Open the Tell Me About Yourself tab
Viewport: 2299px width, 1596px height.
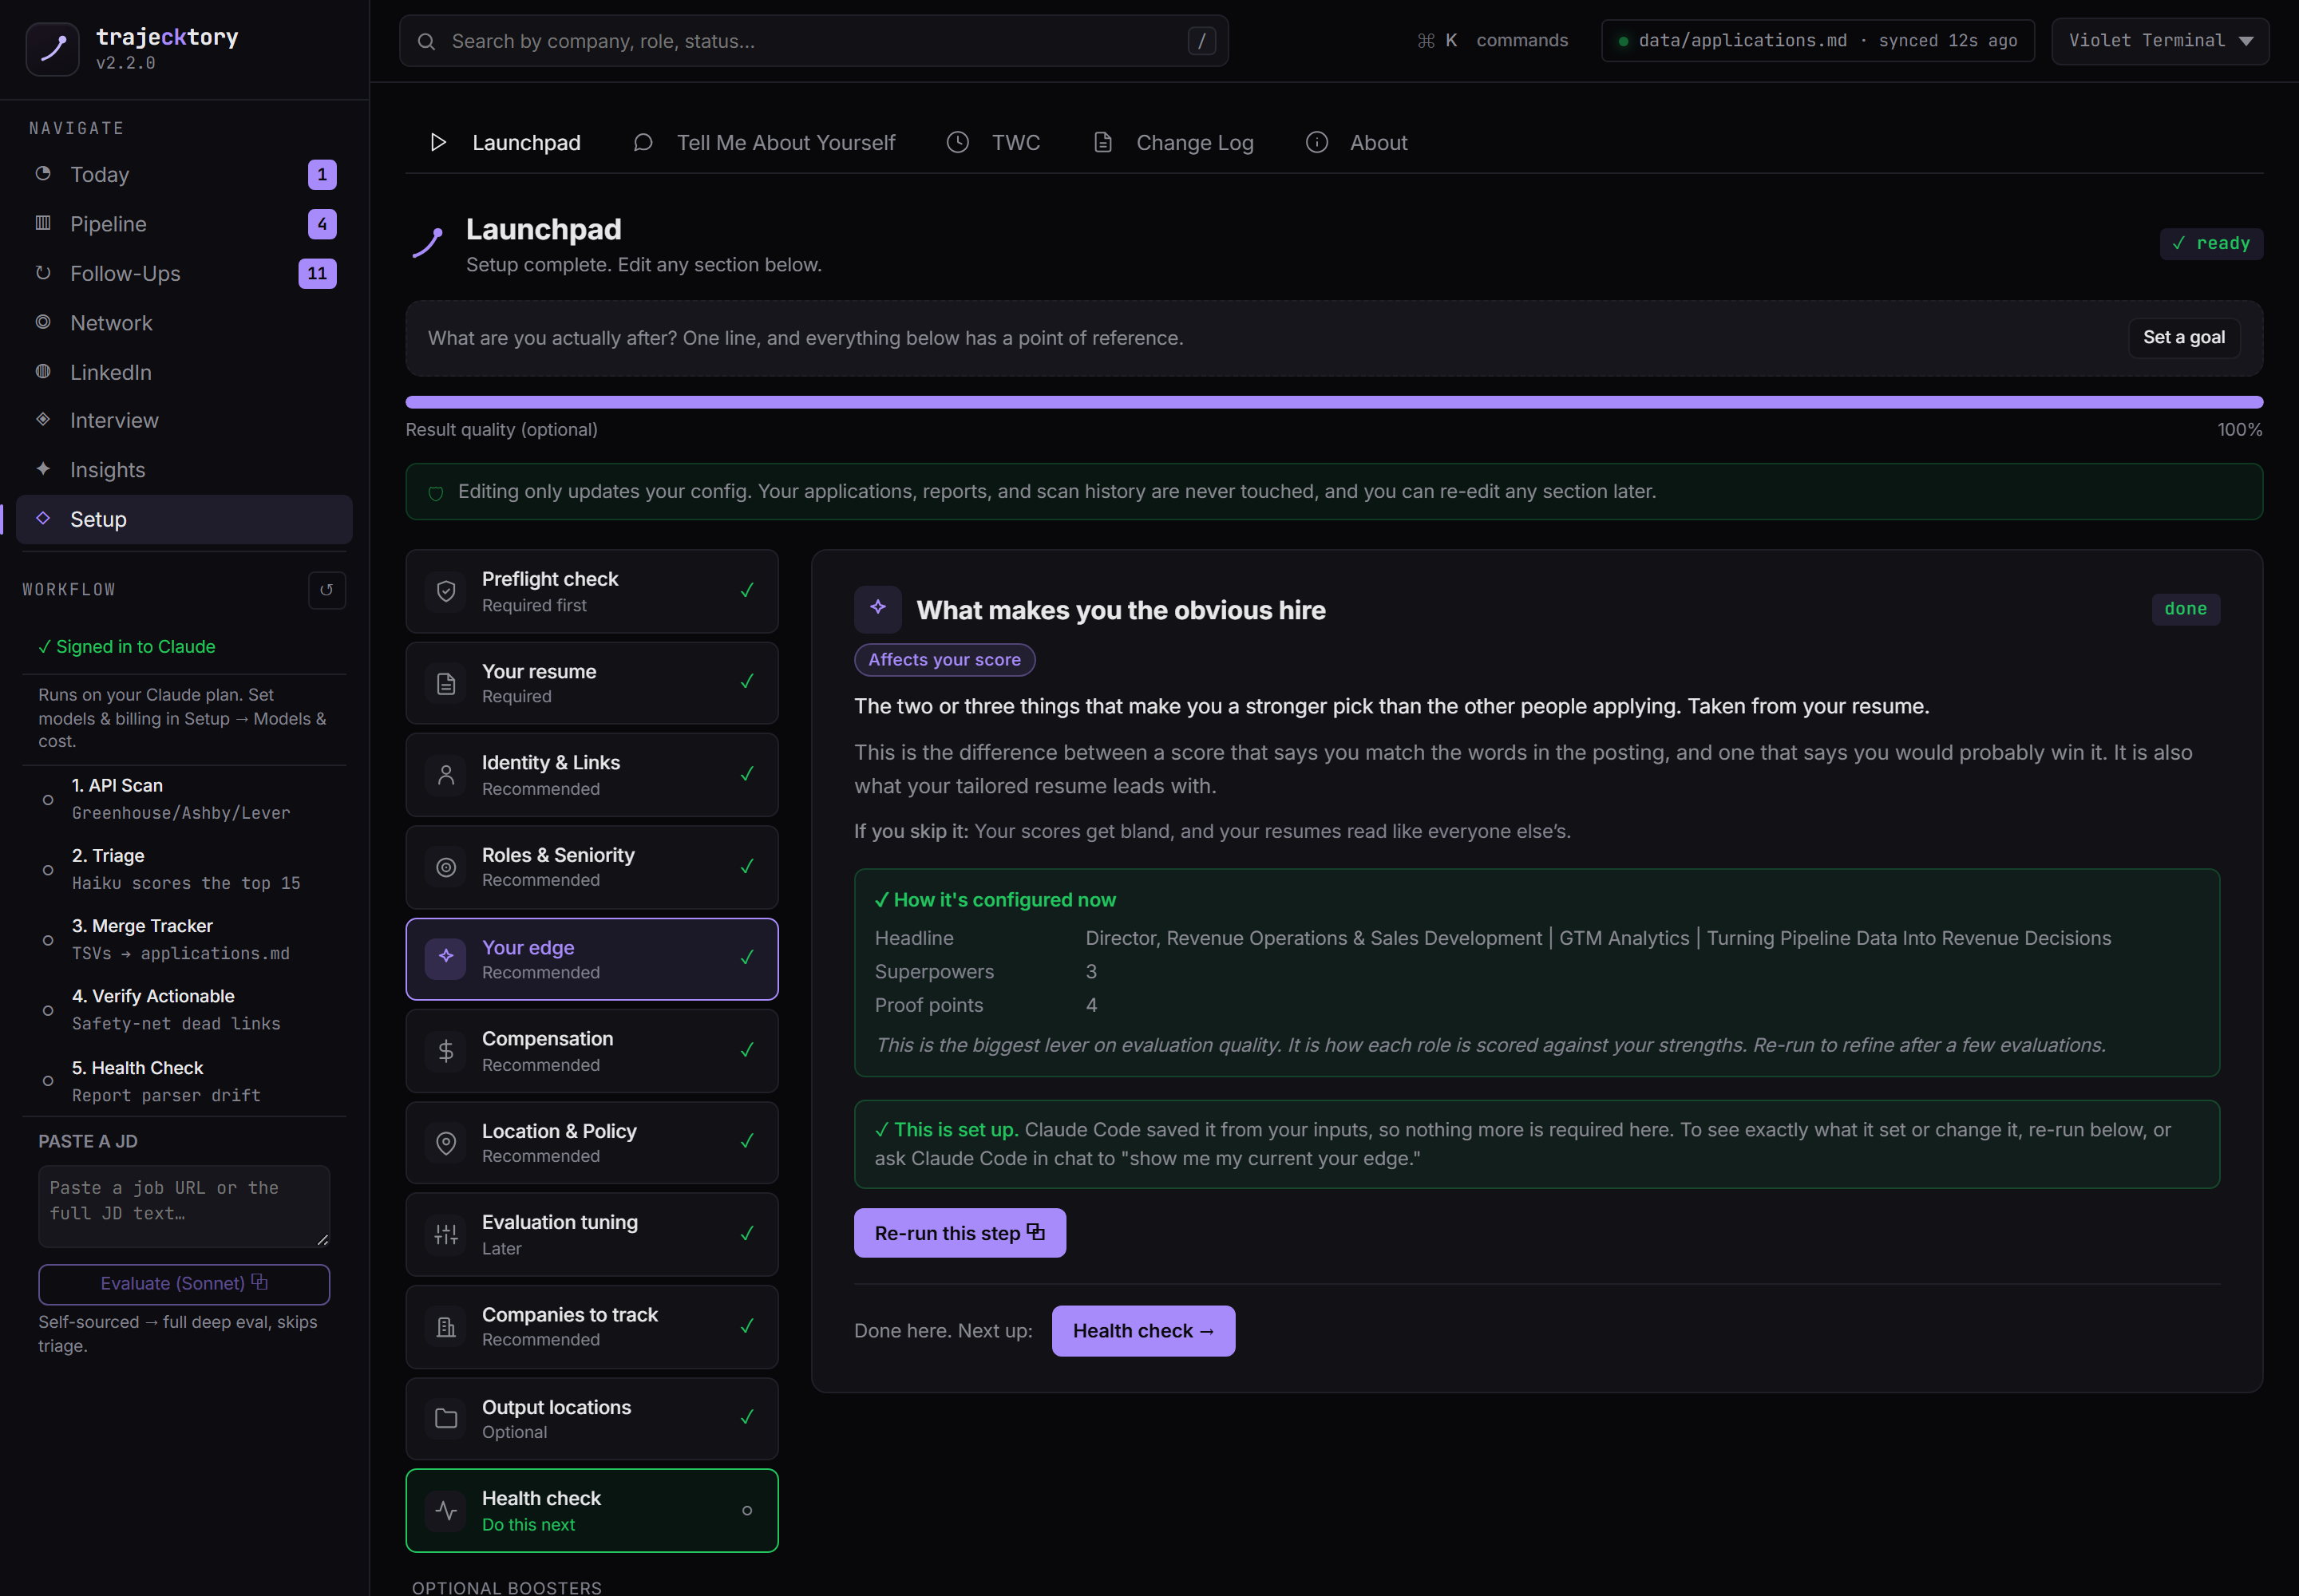pos(766,143)
